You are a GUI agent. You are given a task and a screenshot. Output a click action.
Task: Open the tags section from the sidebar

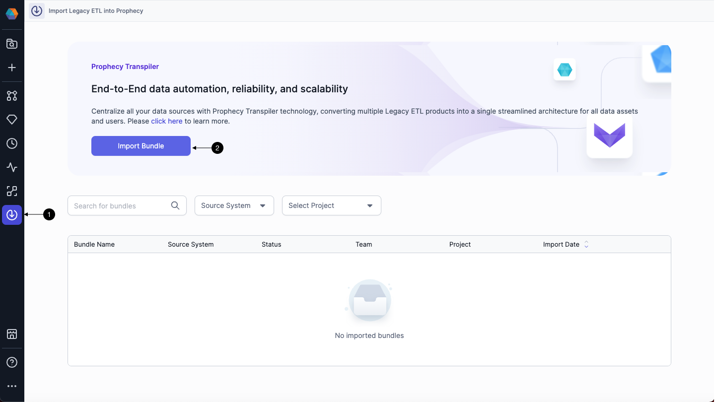[x=11, y=119]
